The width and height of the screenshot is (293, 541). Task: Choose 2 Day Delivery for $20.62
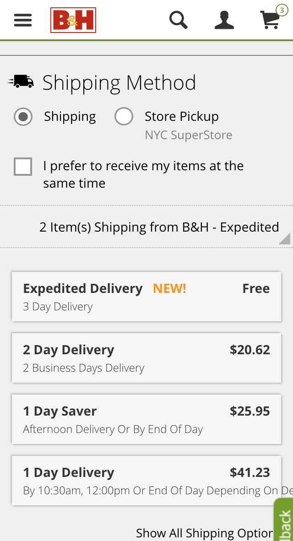point(146,358)
